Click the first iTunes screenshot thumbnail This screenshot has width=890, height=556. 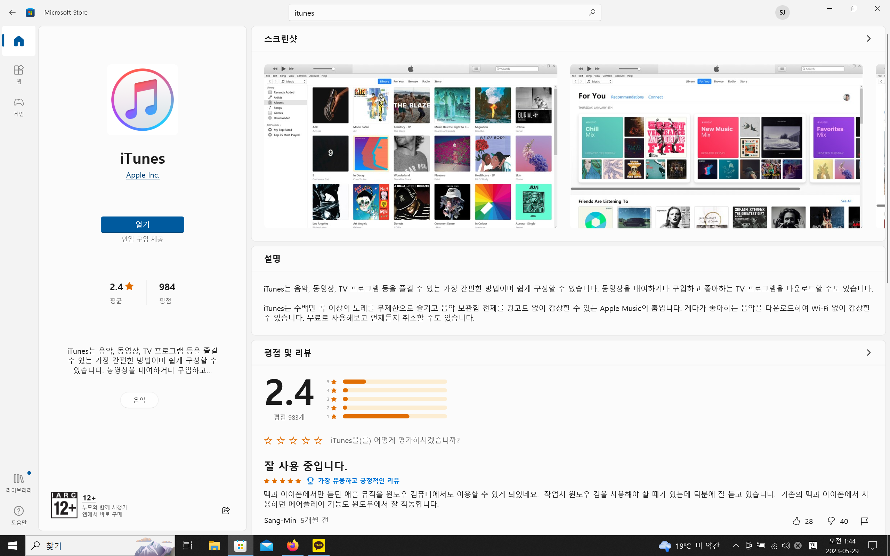(410, 146)
